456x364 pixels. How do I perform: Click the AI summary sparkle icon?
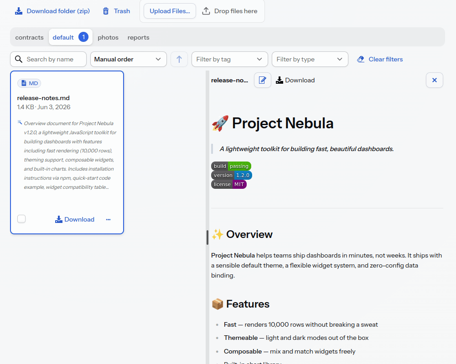coord(20,122)
